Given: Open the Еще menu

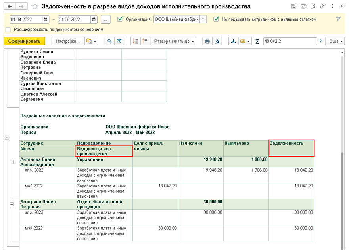Looking at the screenshot, I should pyautogui.click(x=335, y=41).
